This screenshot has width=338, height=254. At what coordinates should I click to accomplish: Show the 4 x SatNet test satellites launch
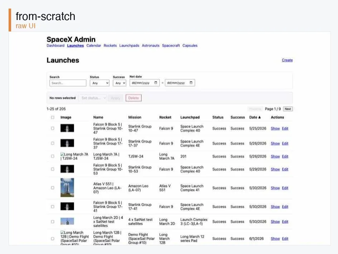[275, 221]
